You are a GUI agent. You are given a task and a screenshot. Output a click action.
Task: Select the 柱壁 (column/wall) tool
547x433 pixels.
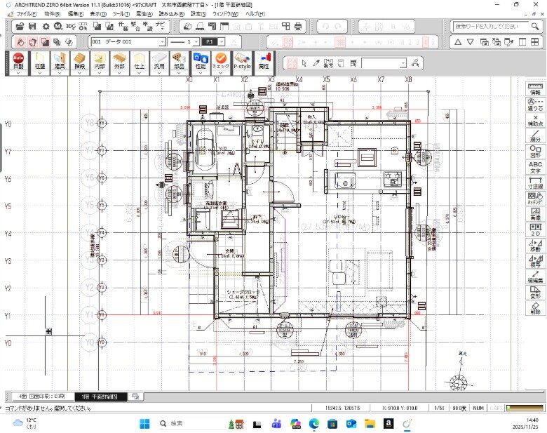point(40,60)
